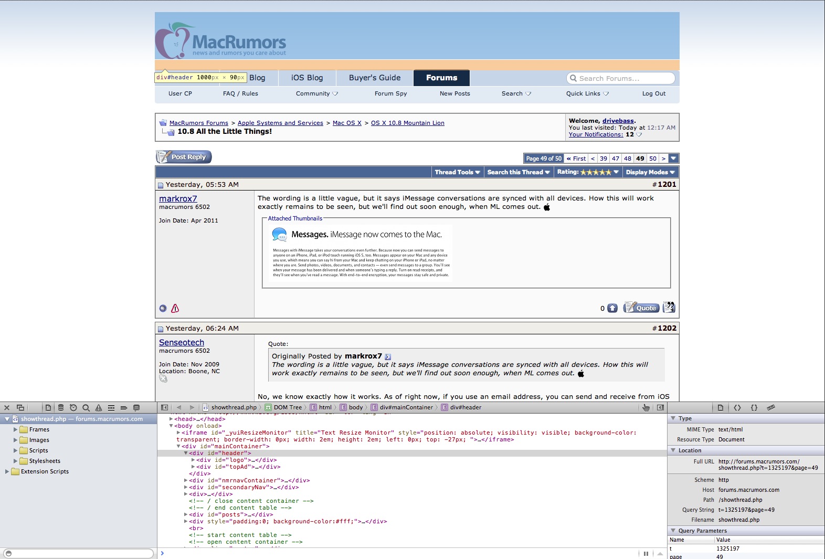Click the Log Out link
825x559 pixels.
tap(654, 94)
